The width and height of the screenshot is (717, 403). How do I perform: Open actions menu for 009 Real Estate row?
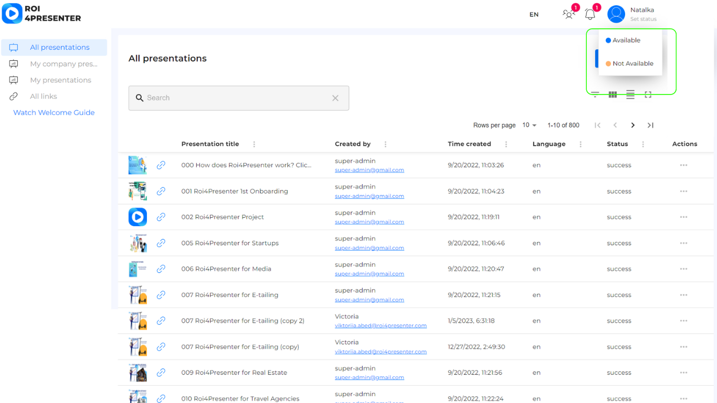(x=683, y=373)
